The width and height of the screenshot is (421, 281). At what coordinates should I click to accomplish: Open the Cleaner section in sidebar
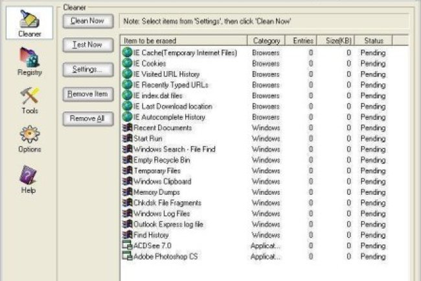(x=30, y=23)
